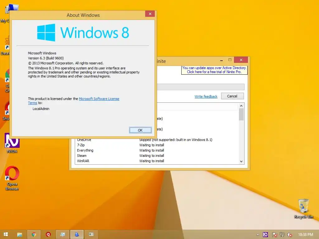Click the Ninite Pro free trial banner
The image size is (319, 239).
[214, 70]
